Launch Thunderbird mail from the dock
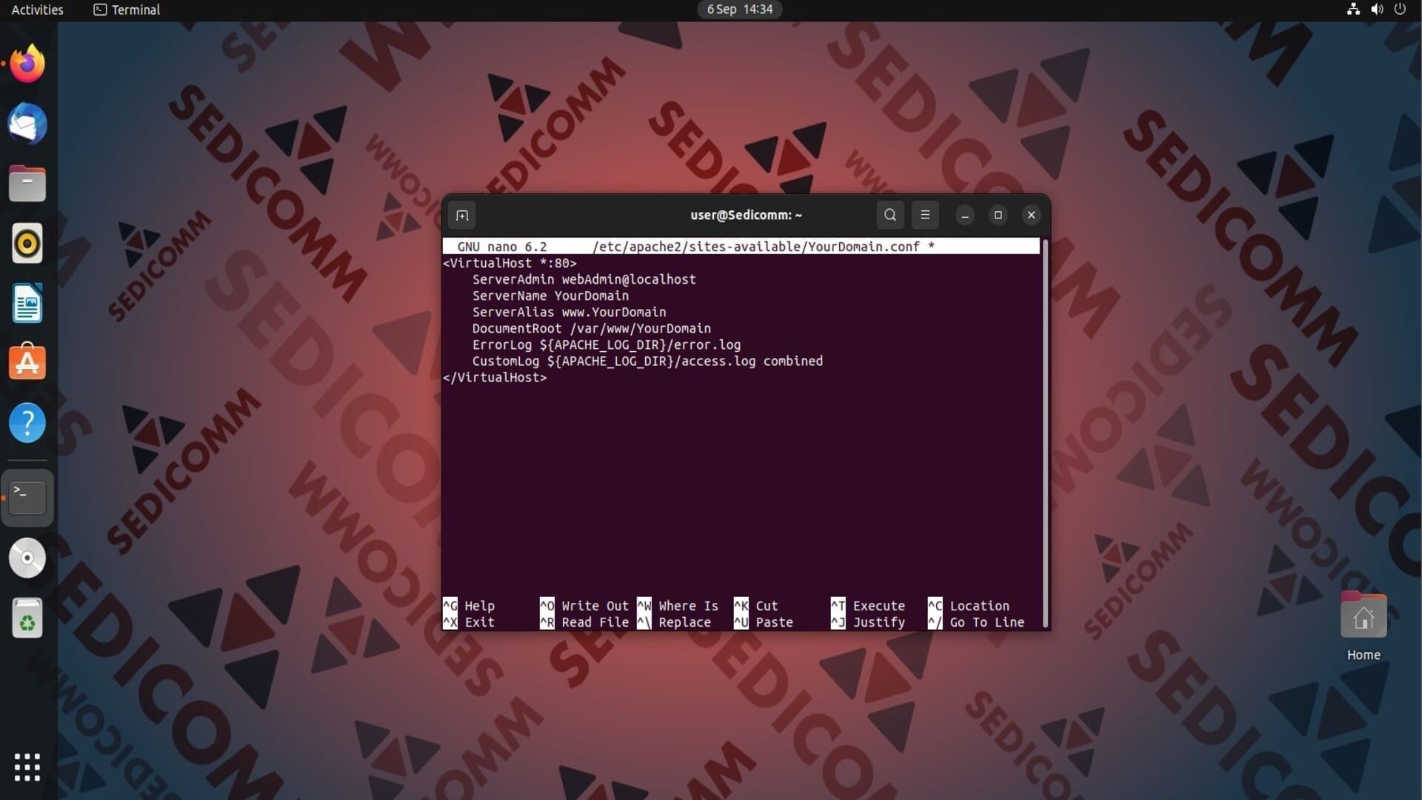The height and width of the screenshot is (800, 1422). 27,124
